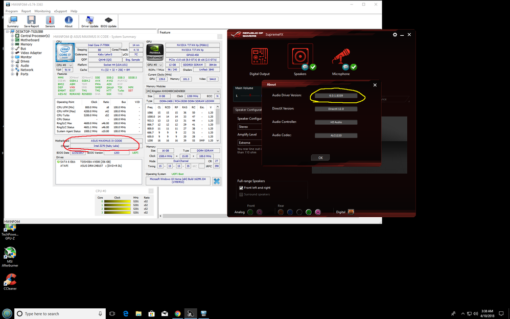Select Ports in the hardware tree

tap(25, 74)
